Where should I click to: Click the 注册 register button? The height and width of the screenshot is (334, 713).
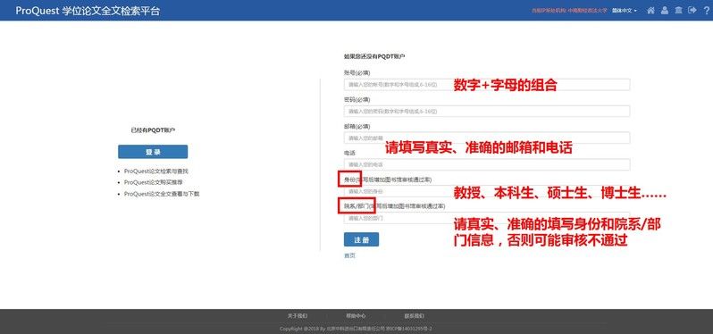361,239
